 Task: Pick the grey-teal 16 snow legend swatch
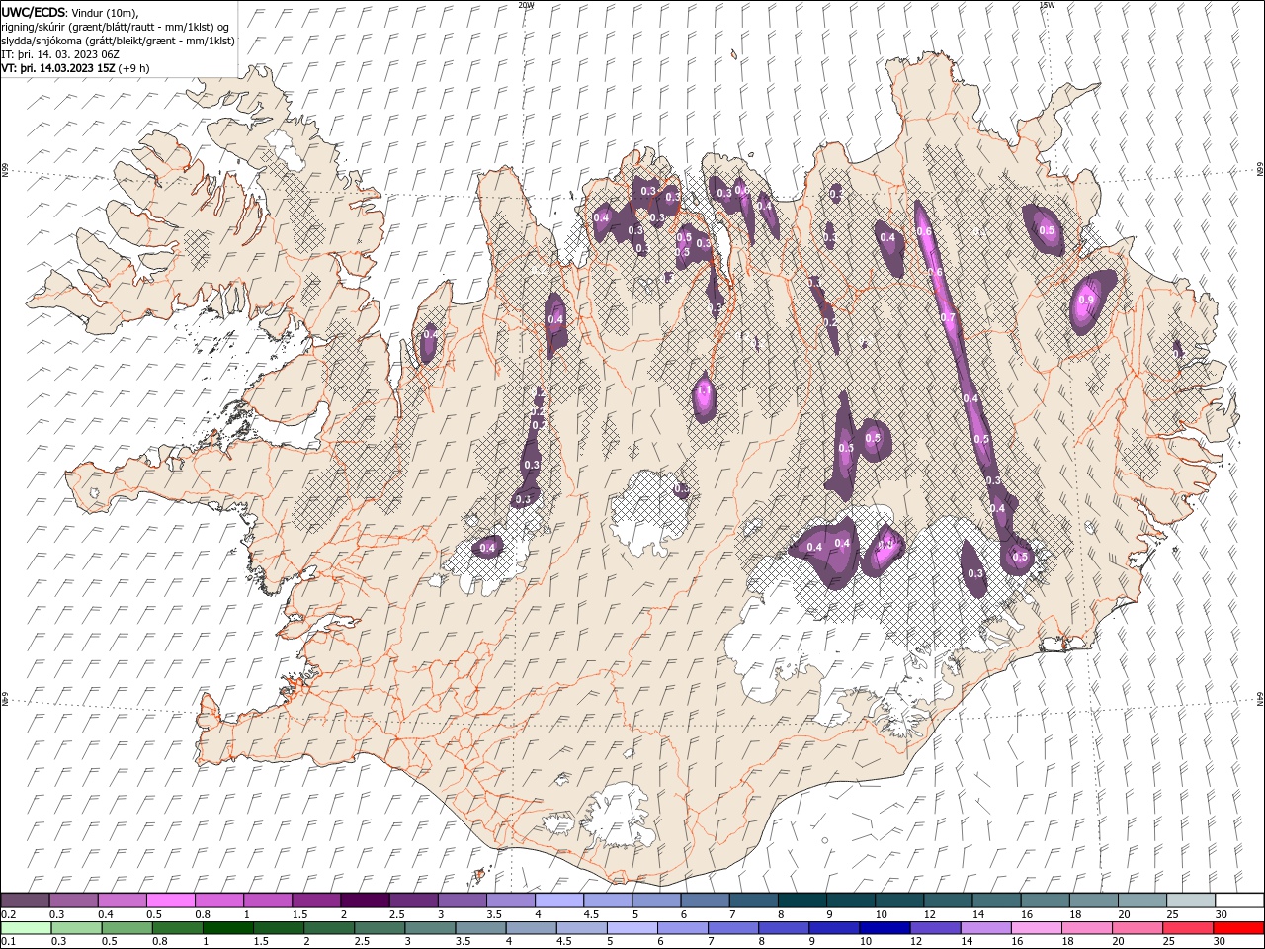coord(1045,901)
